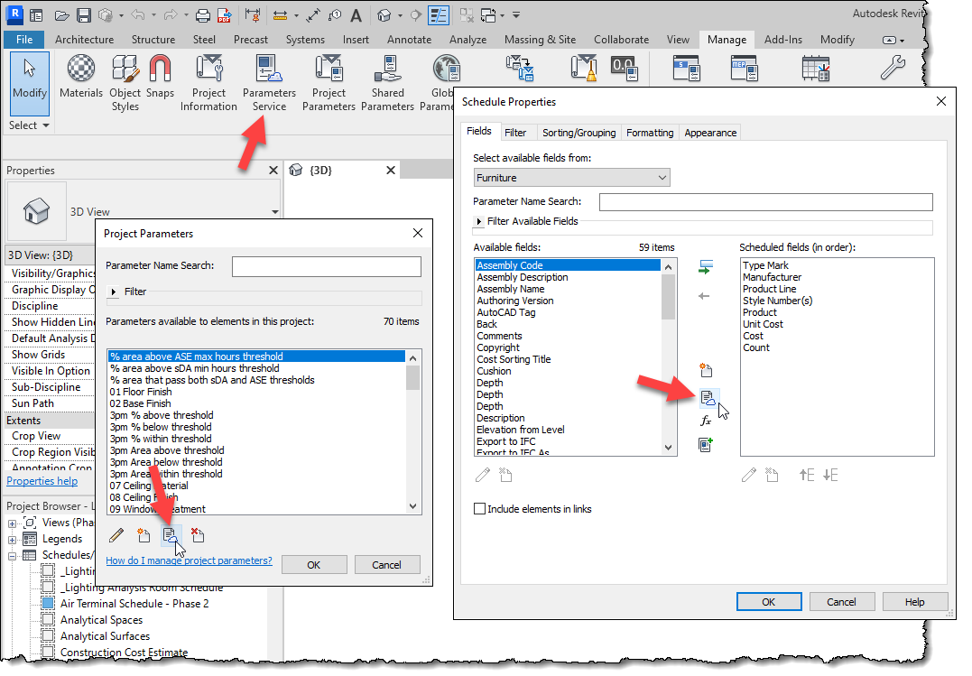
Task: Click the Export PDF quick access icon
Action: tap(225, 15)
